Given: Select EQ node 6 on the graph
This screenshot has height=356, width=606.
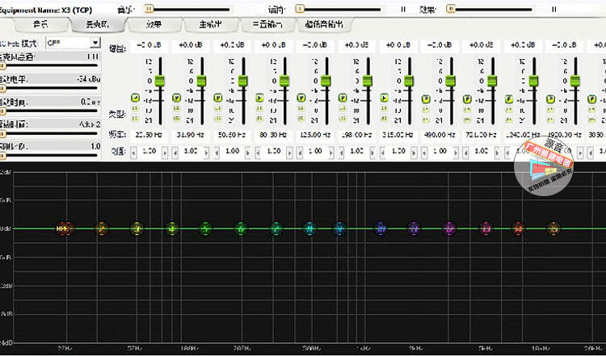Looking at the screenshot, I should [241, 228].
